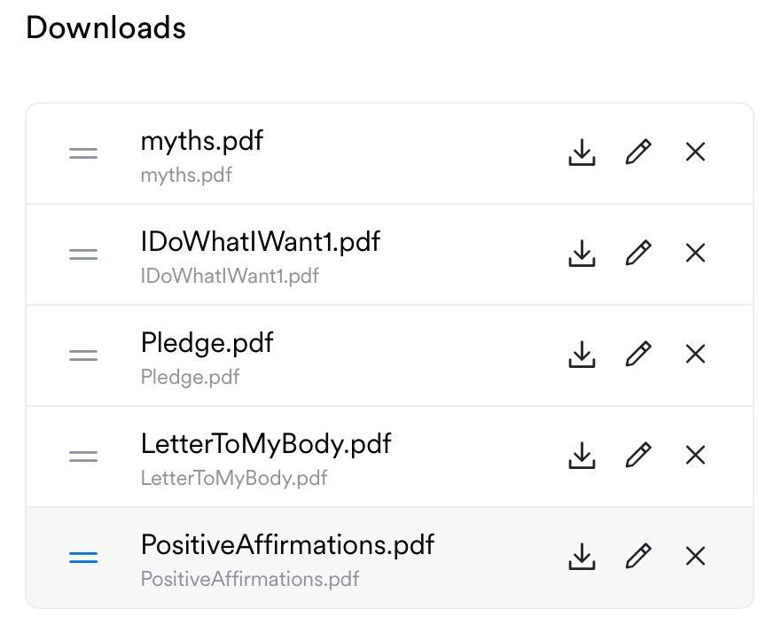Download the myths.pdf file
The width and height of the screenshot is (766, 617).
pyautogui.click(x=582, y=153)
